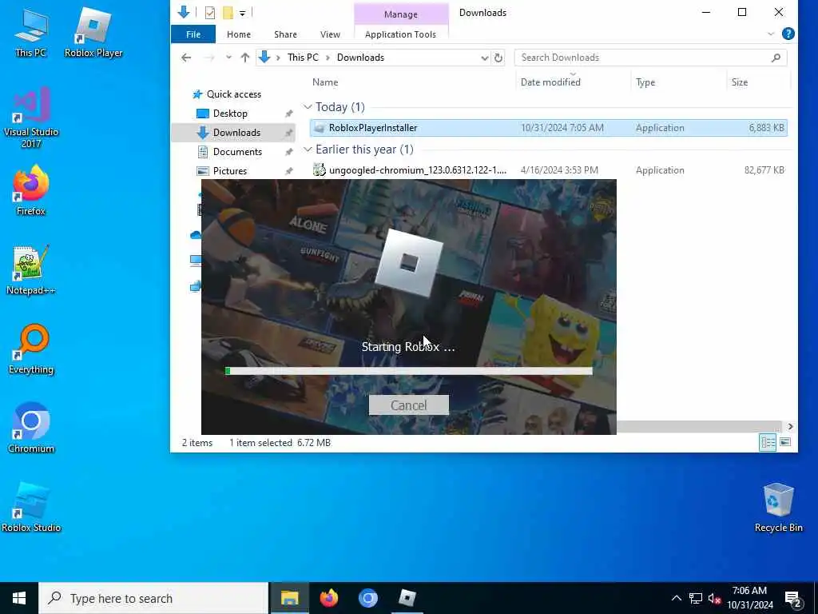
Task: Select Downloads in navigation pane
Action: click(233, 133)
